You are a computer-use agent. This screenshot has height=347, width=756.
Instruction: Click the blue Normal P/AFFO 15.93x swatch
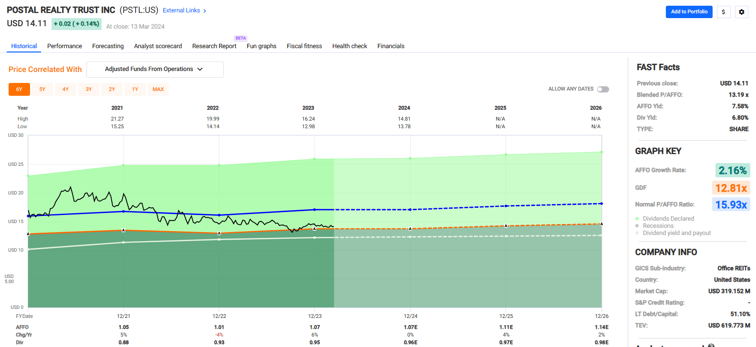point(731,204)
